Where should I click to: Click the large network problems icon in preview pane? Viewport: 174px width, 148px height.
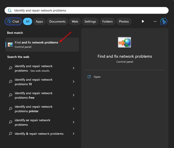click(124, 42)
